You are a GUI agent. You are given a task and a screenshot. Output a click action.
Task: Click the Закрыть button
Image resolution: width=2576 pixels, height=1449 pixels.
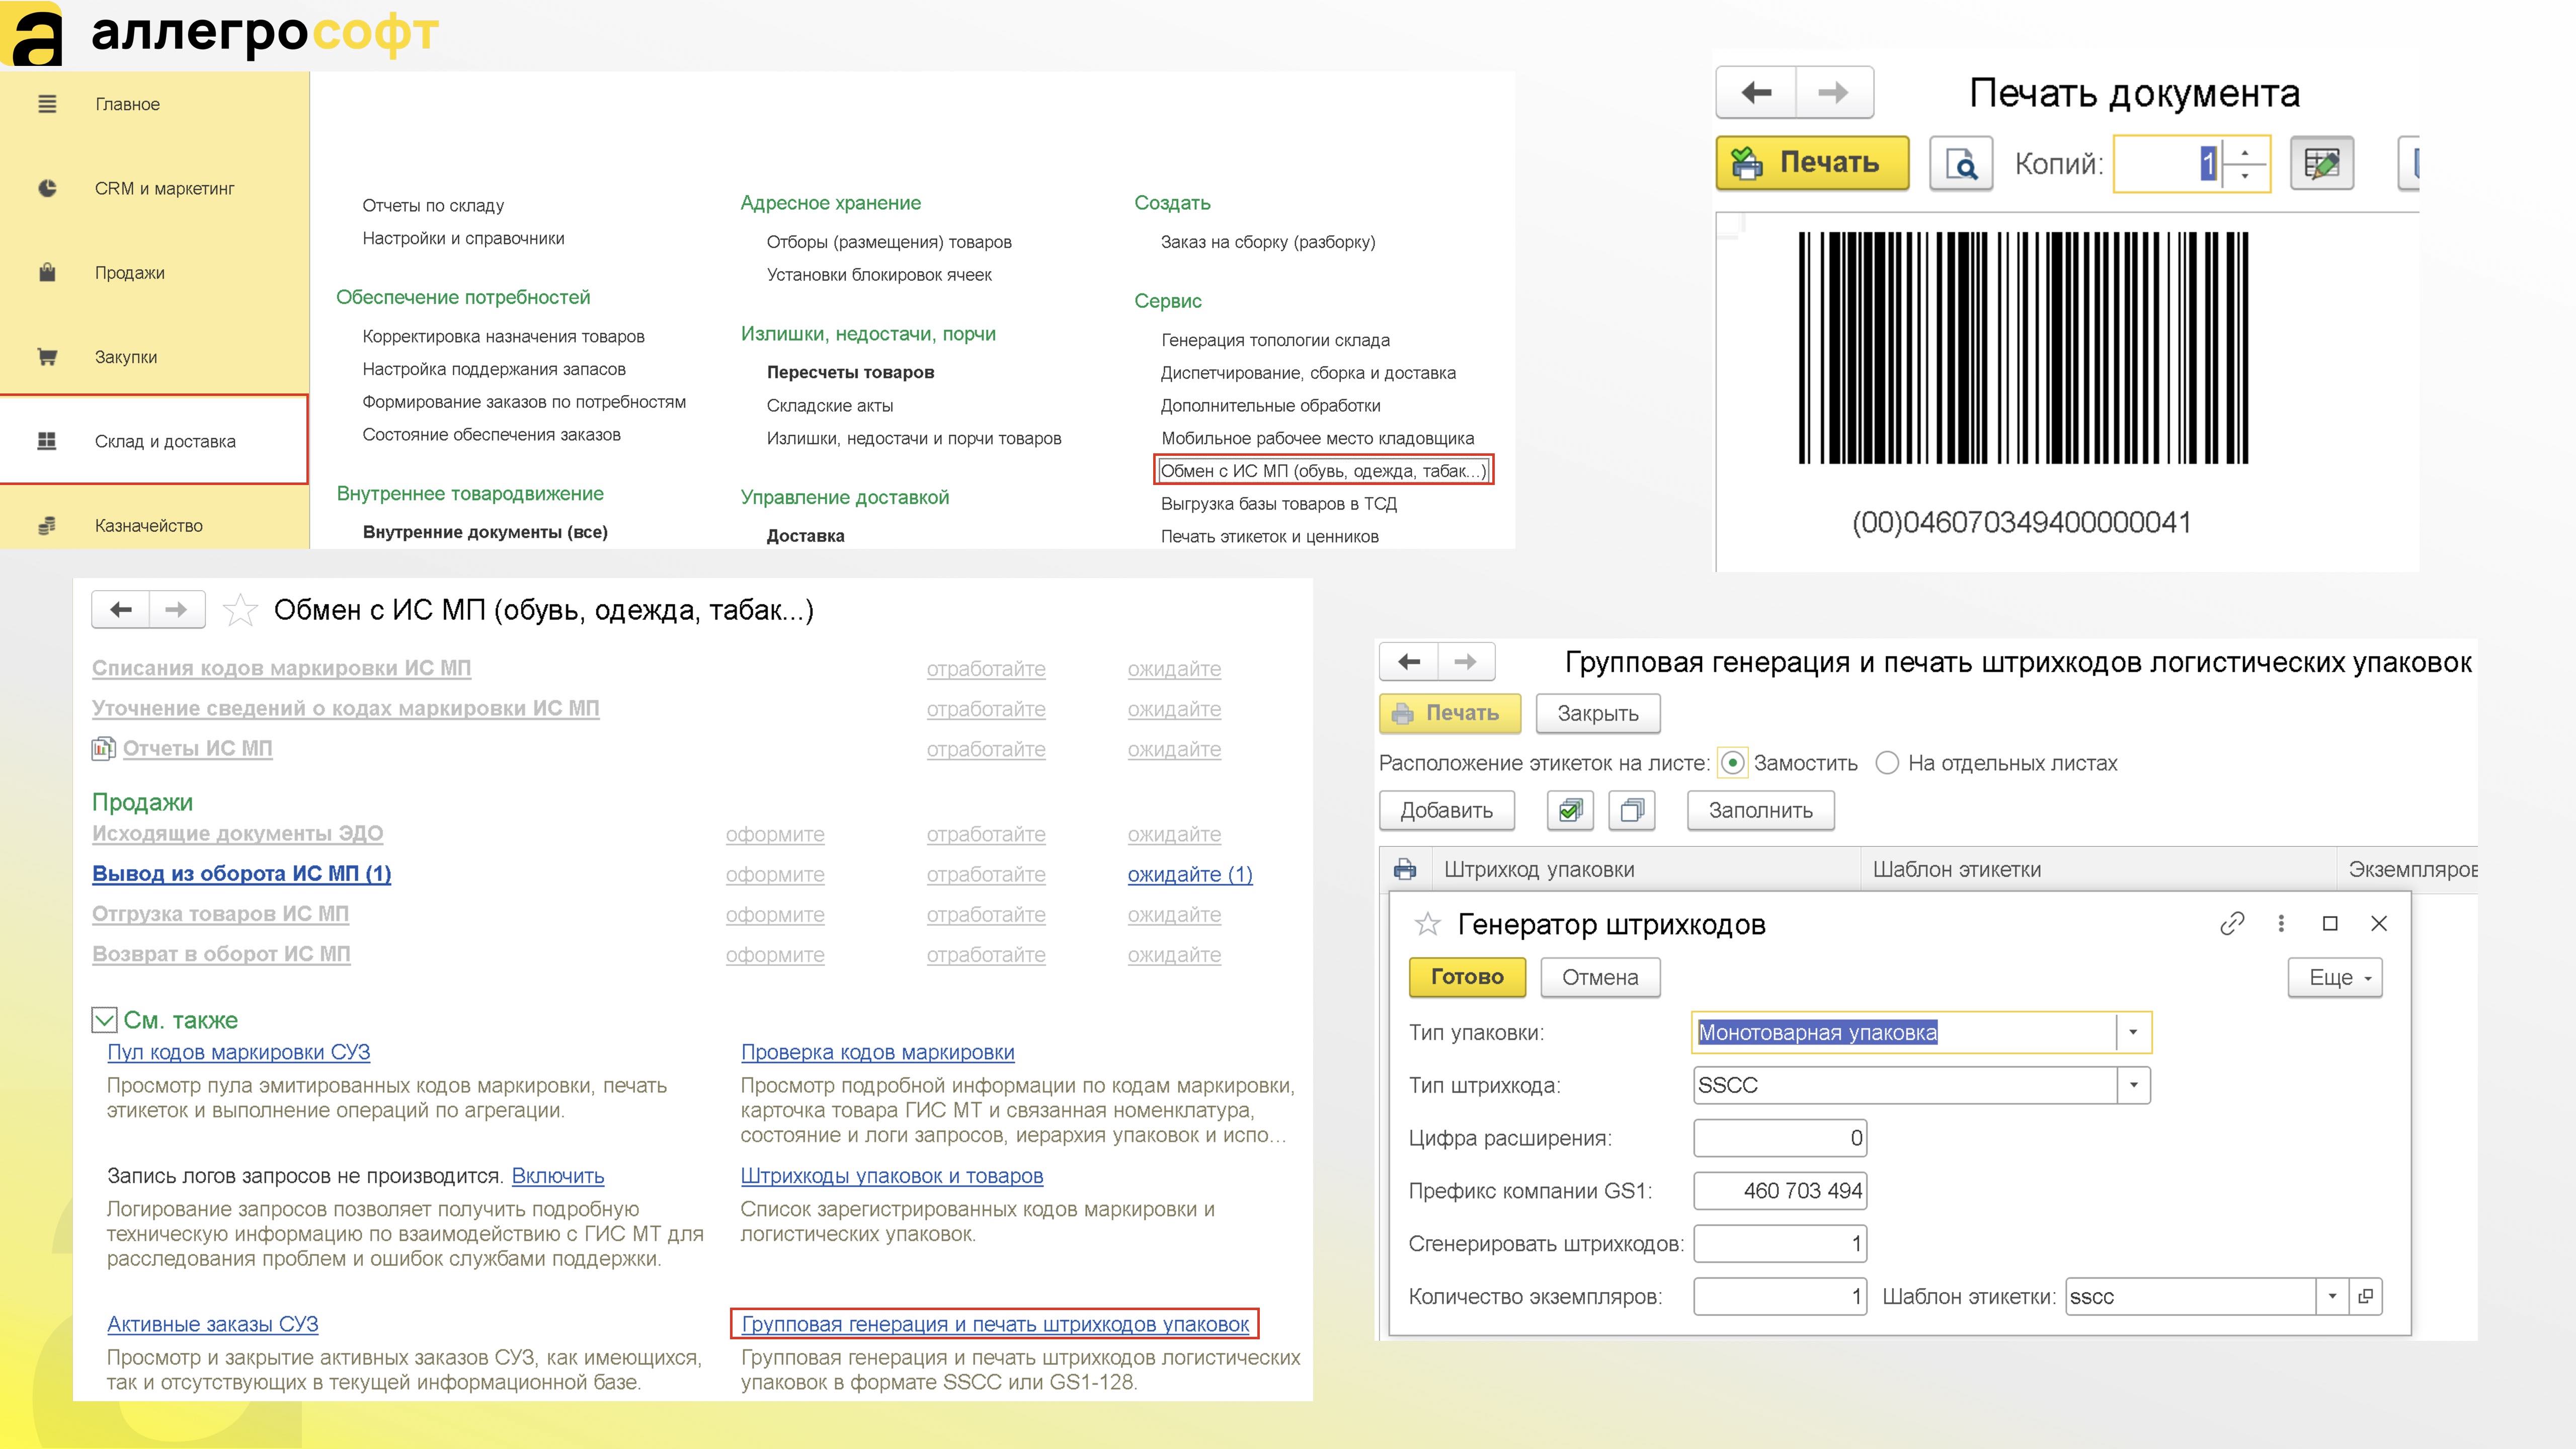1597,714
